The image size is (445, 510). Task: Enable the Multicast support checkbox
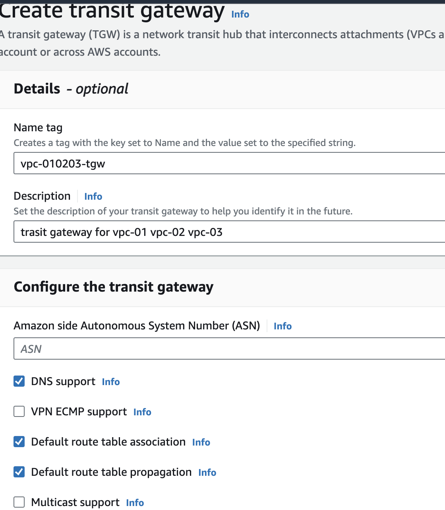pos(19,502)
